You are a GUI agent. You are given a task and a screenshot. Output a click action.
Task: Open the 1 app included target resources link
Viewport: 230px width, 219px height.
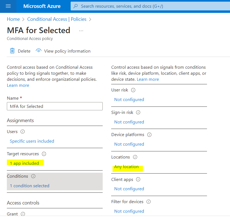(x=24, y=163)
